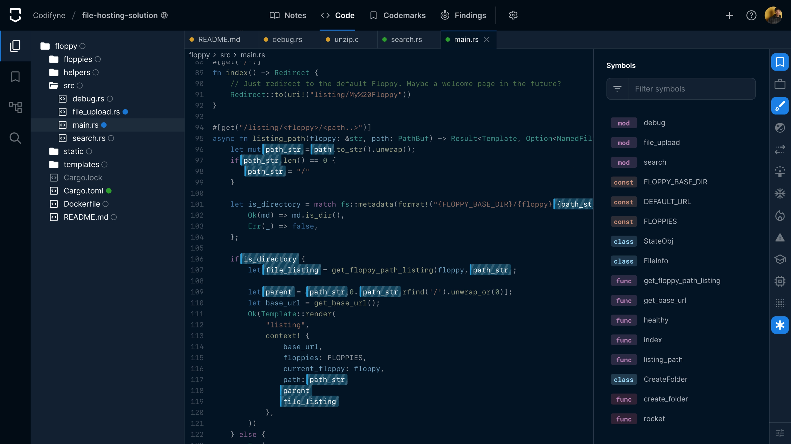Image resolution: width=791 pixels, height=444 pixels.
Task: Open the symbols filter options dropdown
Action: (x=617, y=89)
